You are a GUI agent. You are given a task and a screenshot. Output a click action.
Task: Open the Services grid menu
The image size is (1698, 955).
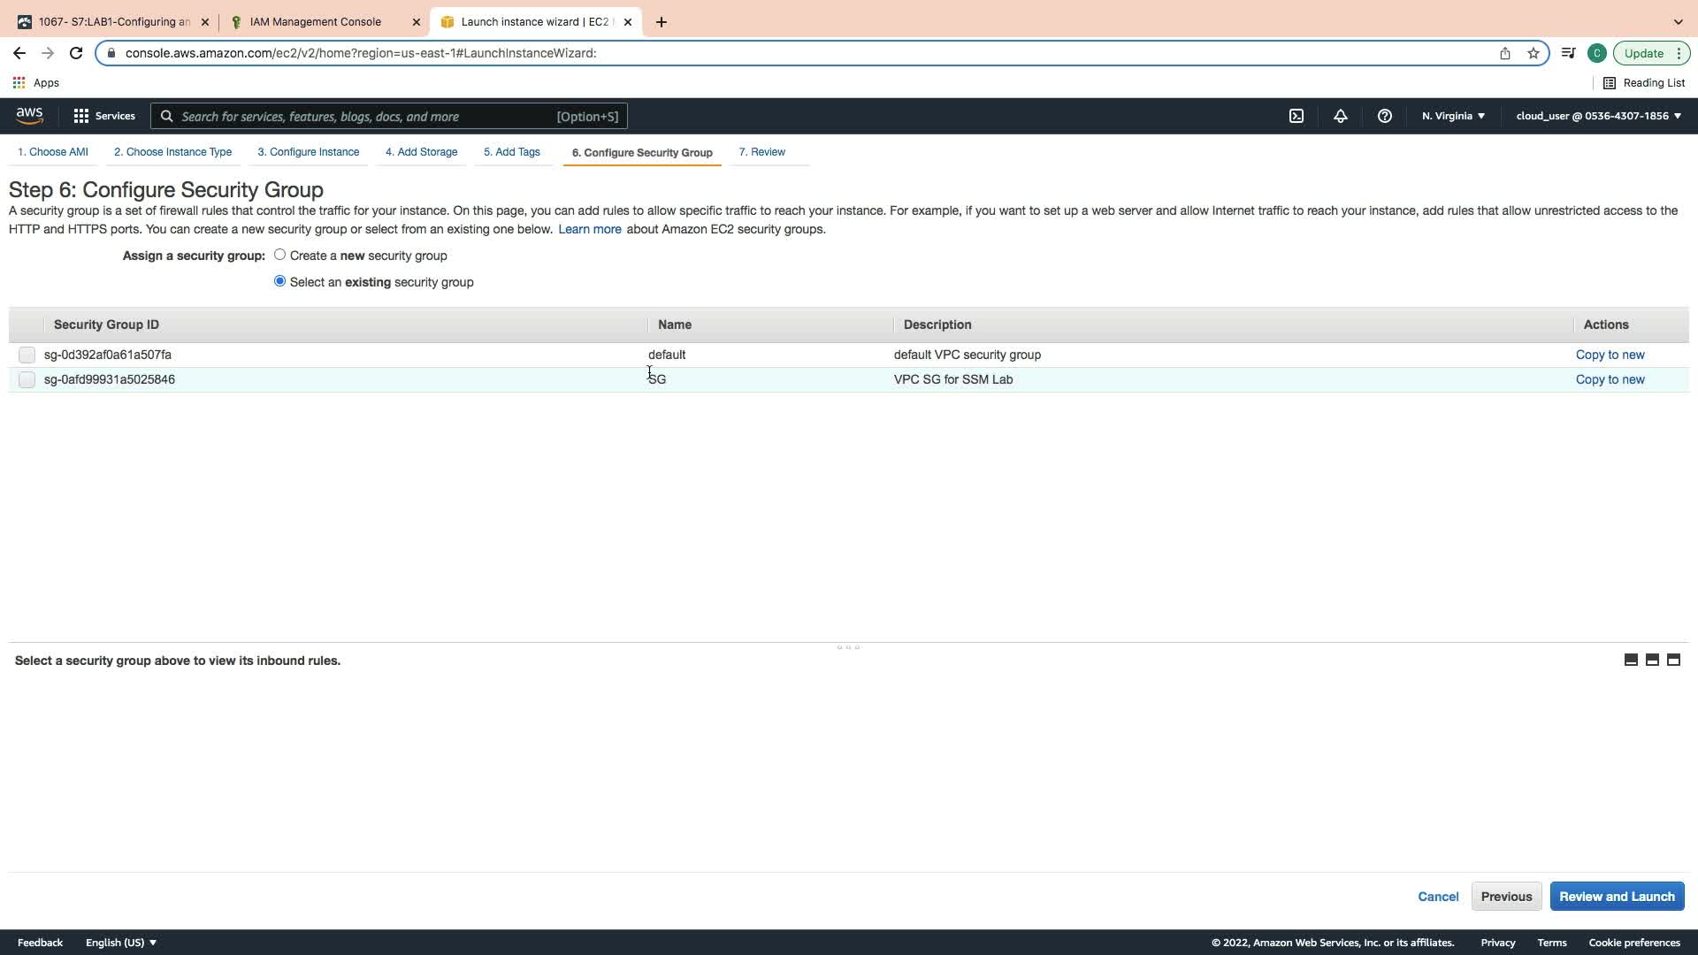tap(104, 116)
